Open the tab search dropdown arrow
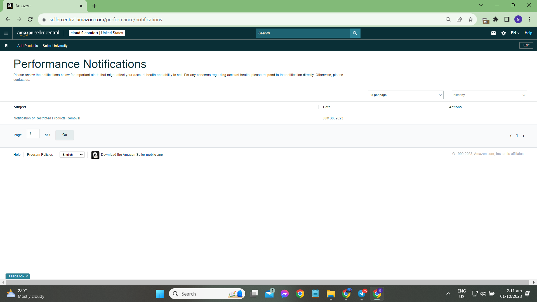537x302 pixels. click(x=481, y=5)
